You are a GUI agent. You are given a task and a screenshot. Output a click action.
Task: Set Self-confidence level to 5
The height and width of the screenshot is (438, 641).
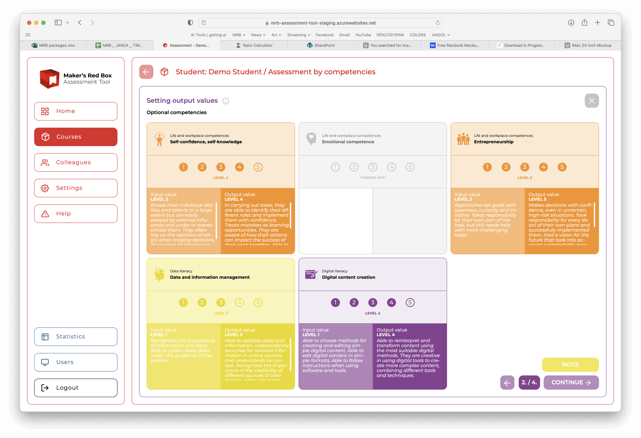(258, 167)
